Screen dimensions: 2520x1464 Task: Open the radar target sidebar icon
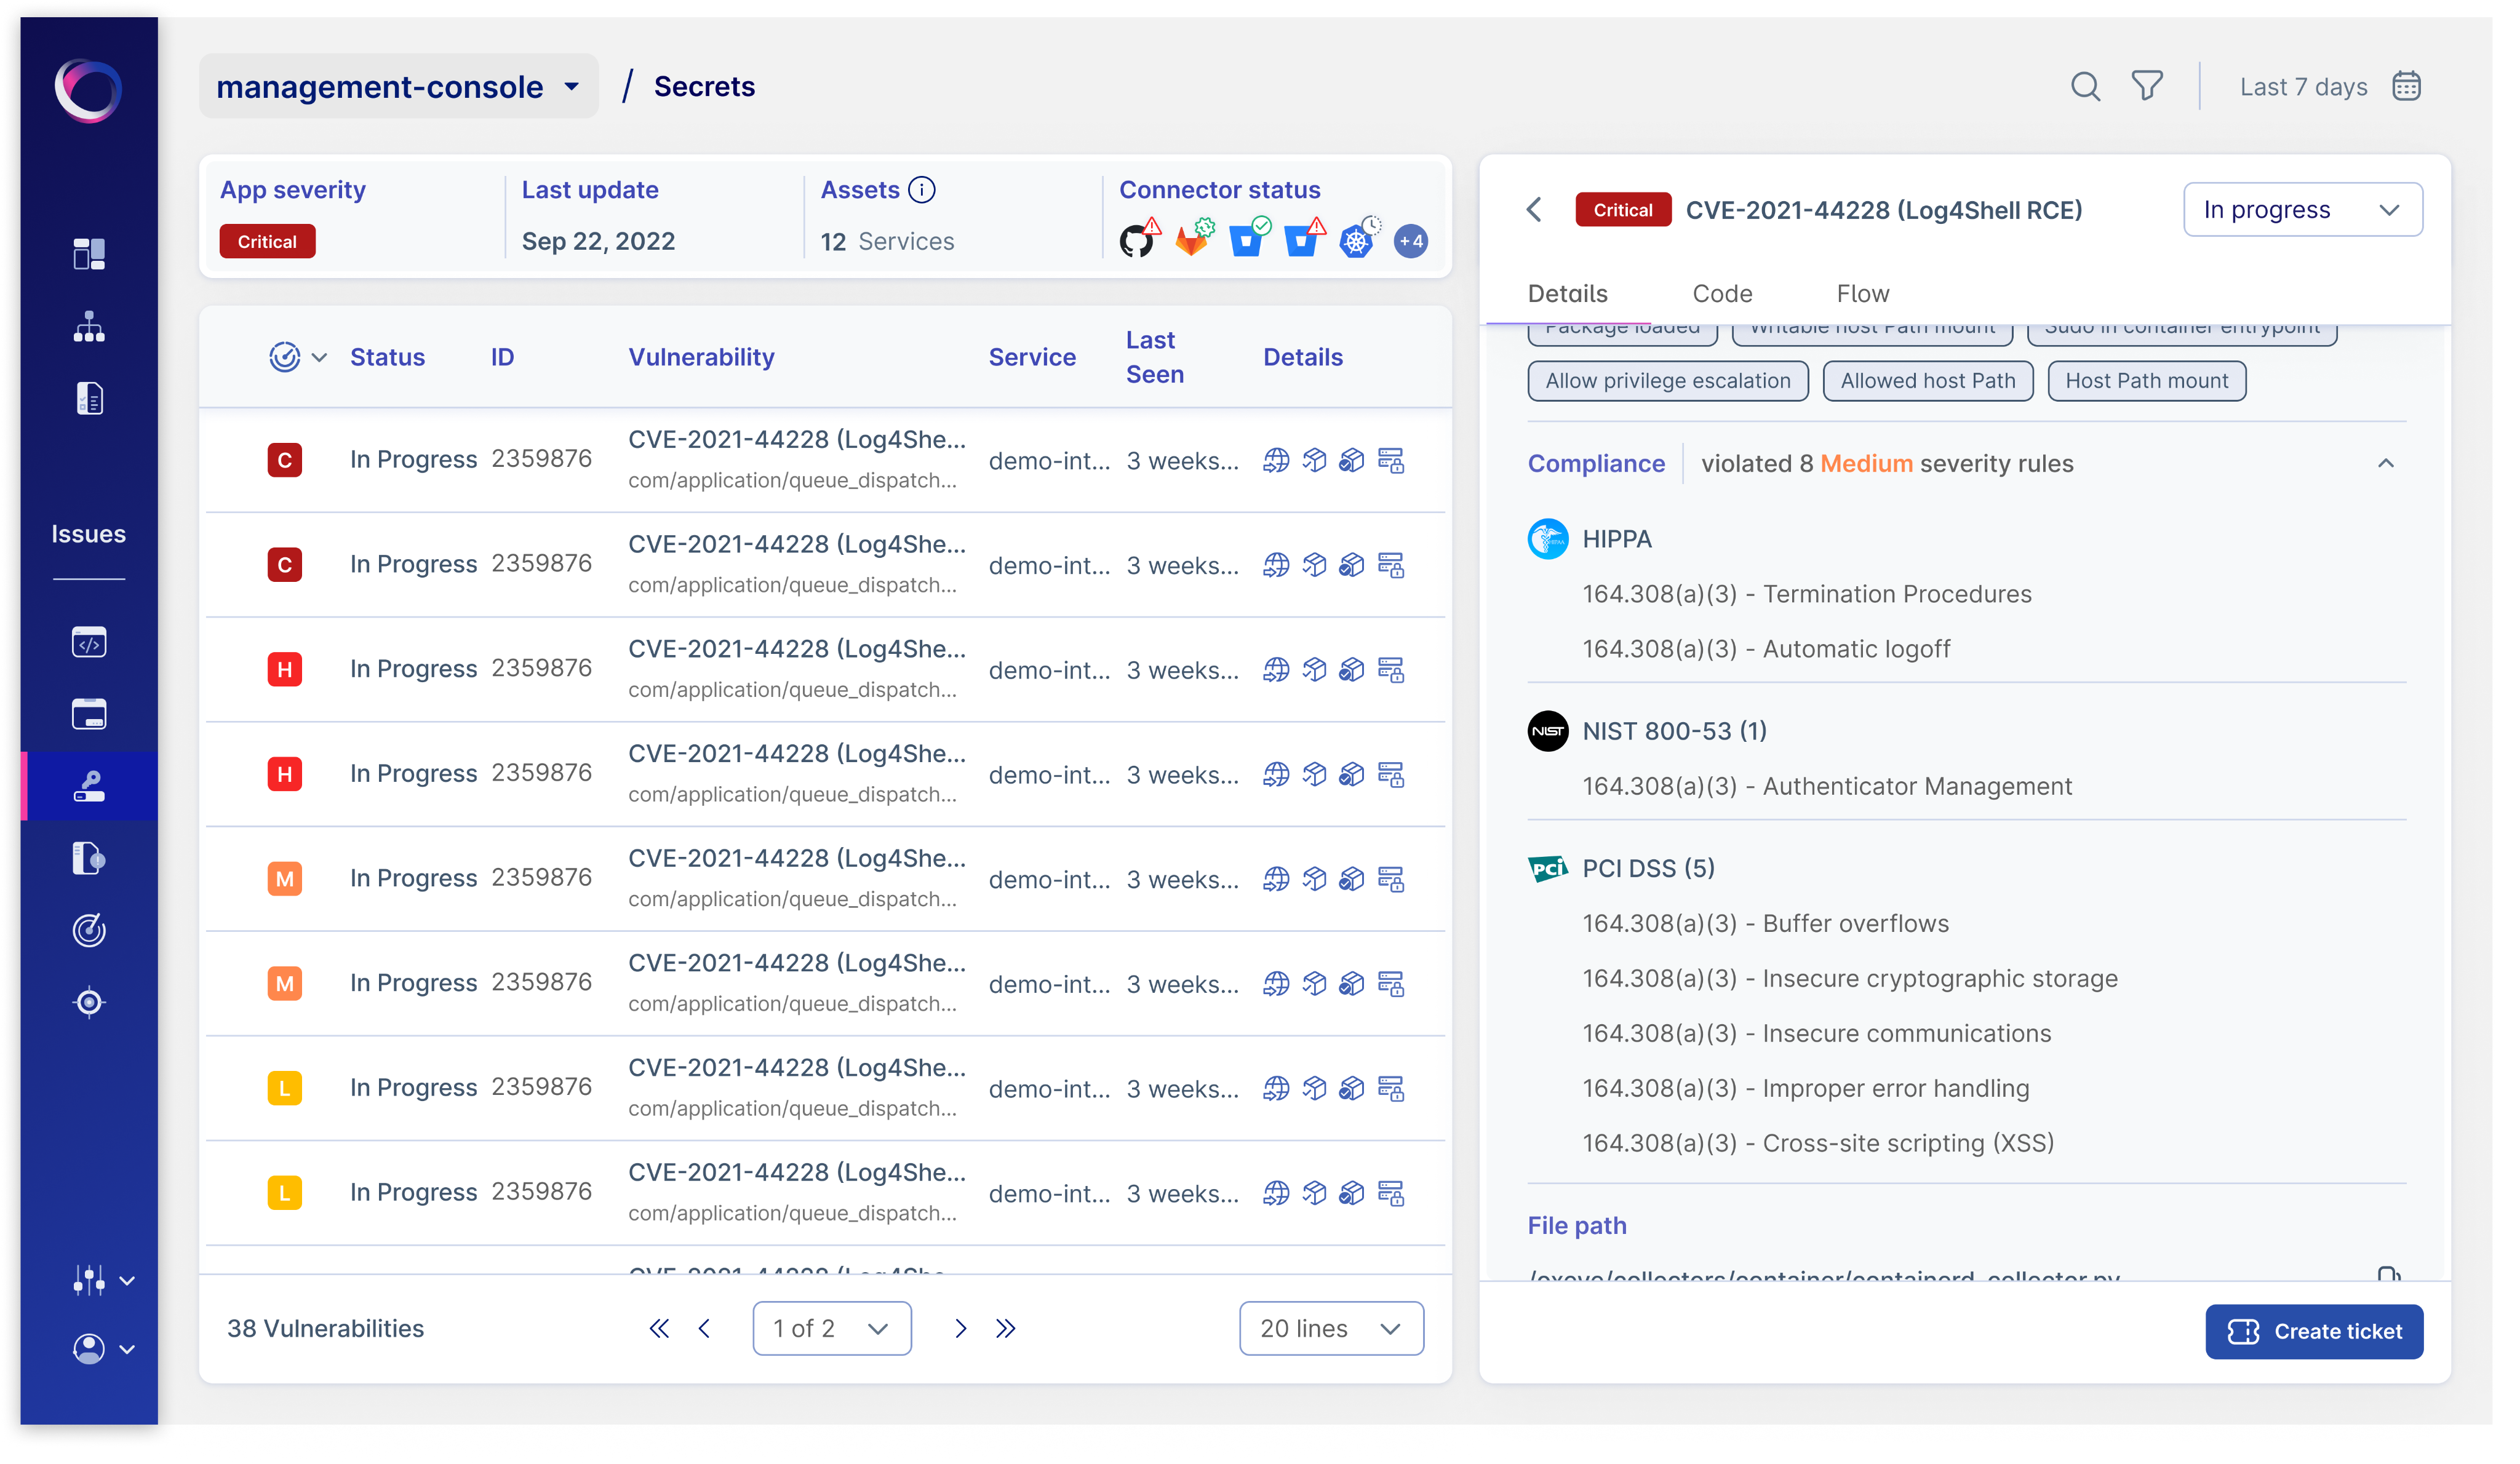(89, 930)
